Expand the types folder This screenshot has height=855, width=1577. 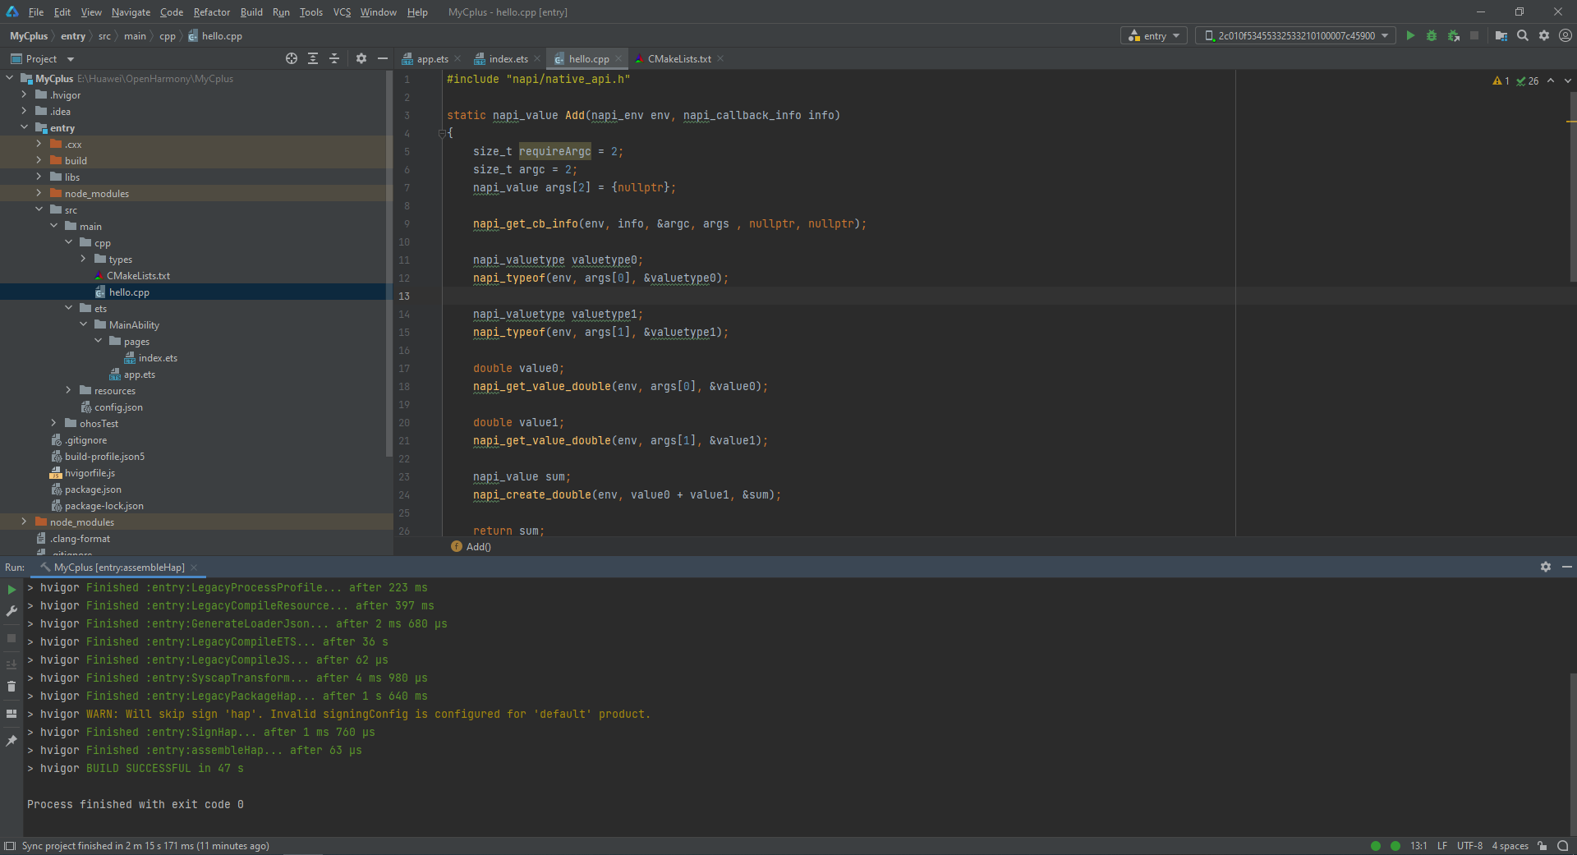point(83,259)
